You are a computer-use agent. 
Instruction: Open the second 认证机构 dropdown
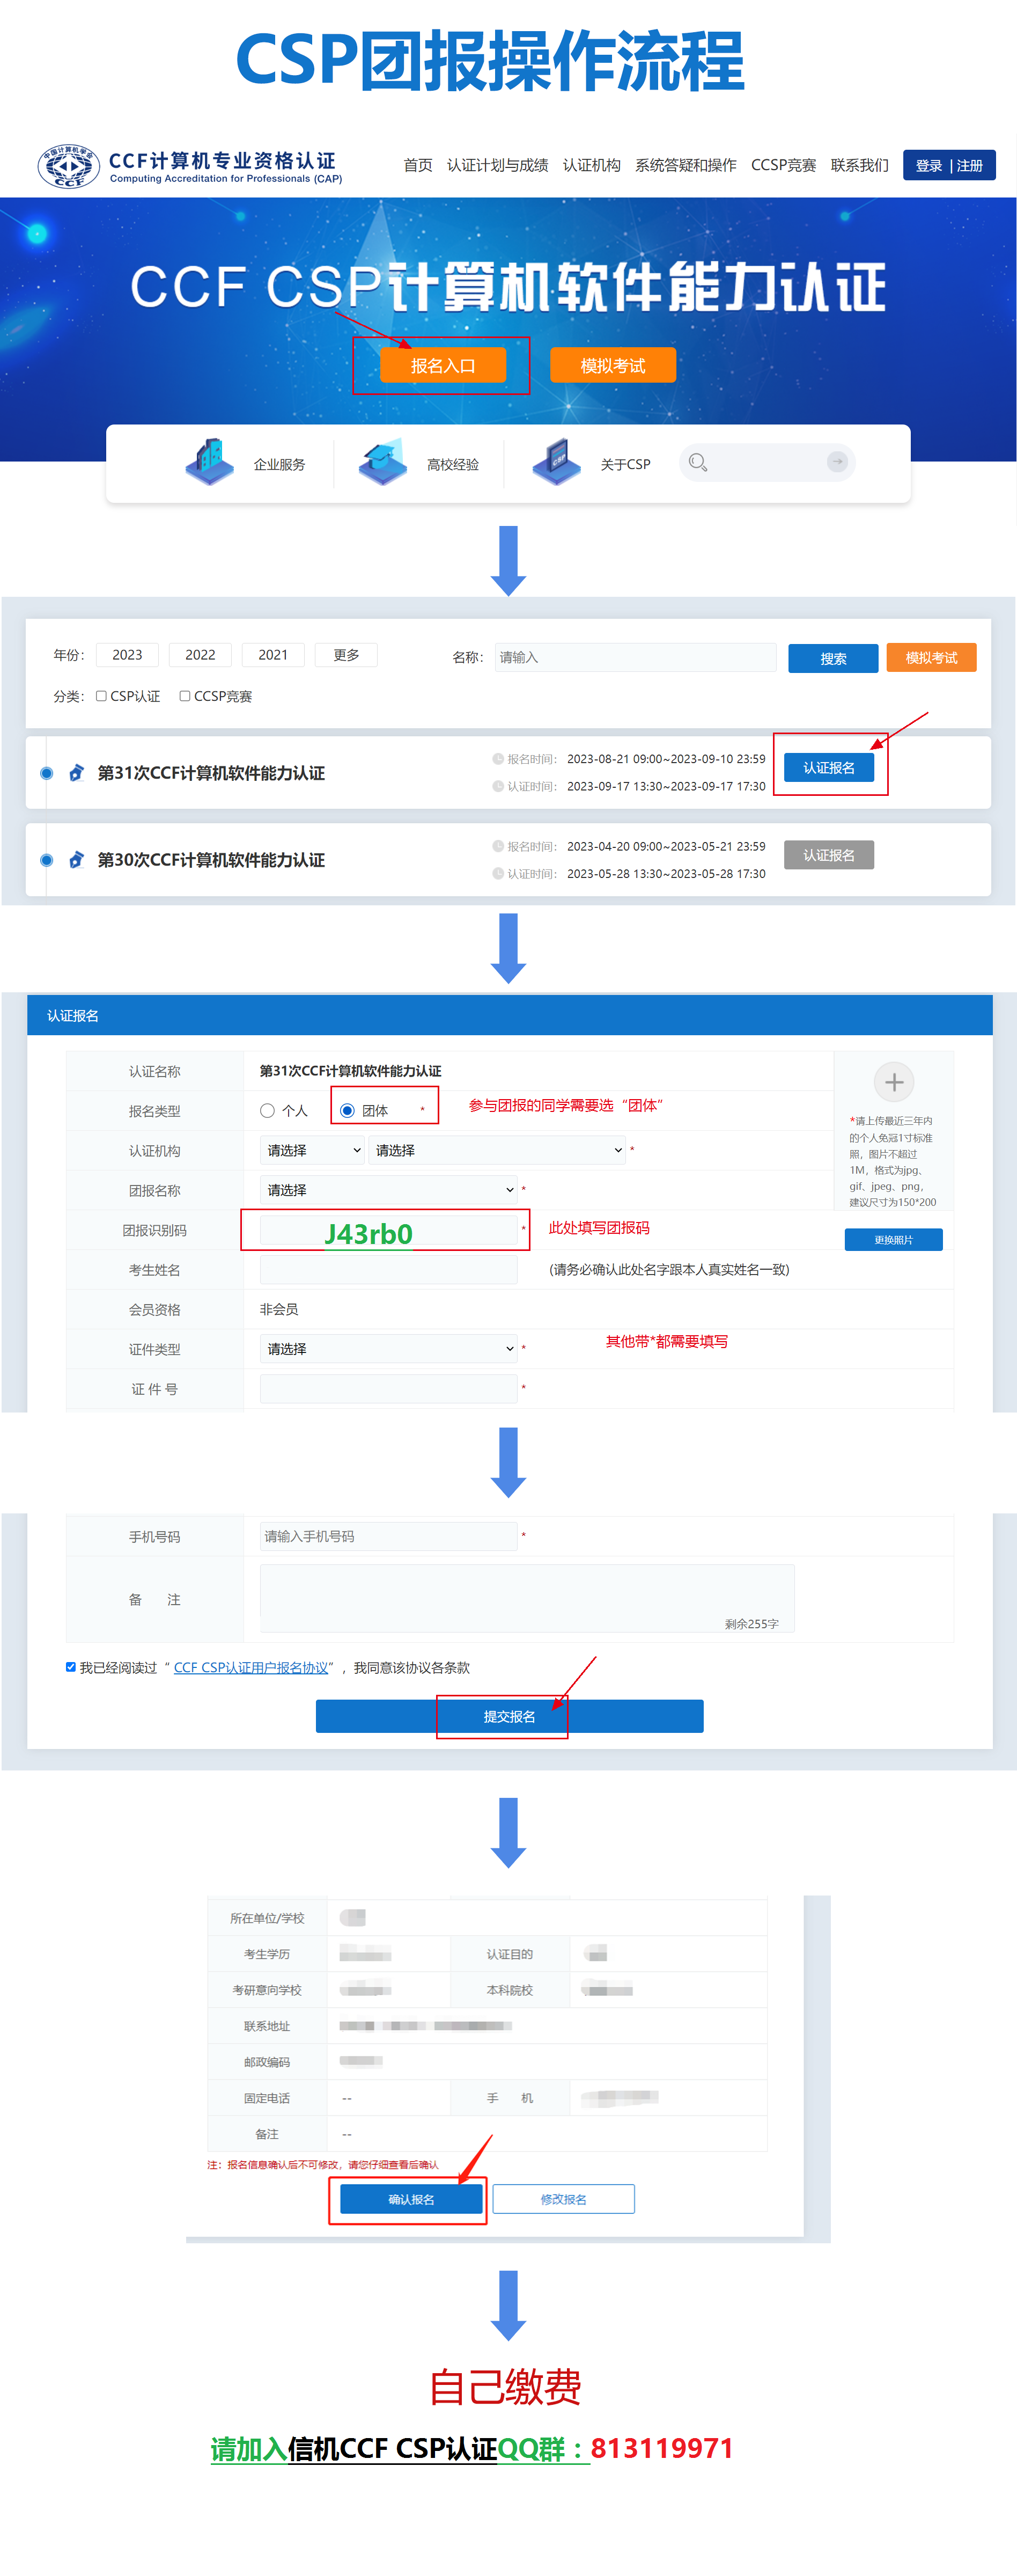coord(498,1150)
